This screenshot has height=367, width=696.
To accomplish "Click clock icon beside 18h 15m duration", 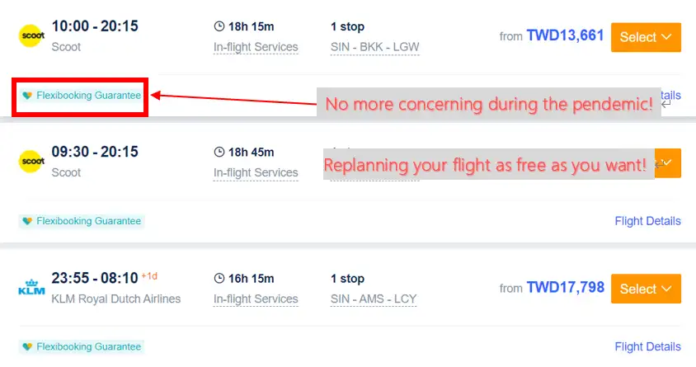I will (219, 26).
